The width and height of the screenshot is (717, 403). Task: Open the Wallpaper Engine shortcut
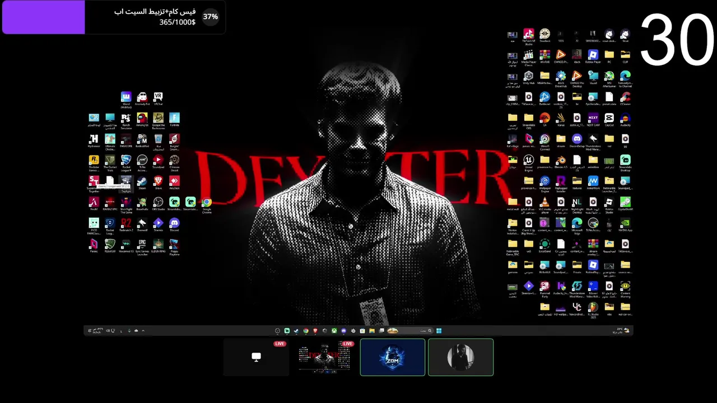544,183
